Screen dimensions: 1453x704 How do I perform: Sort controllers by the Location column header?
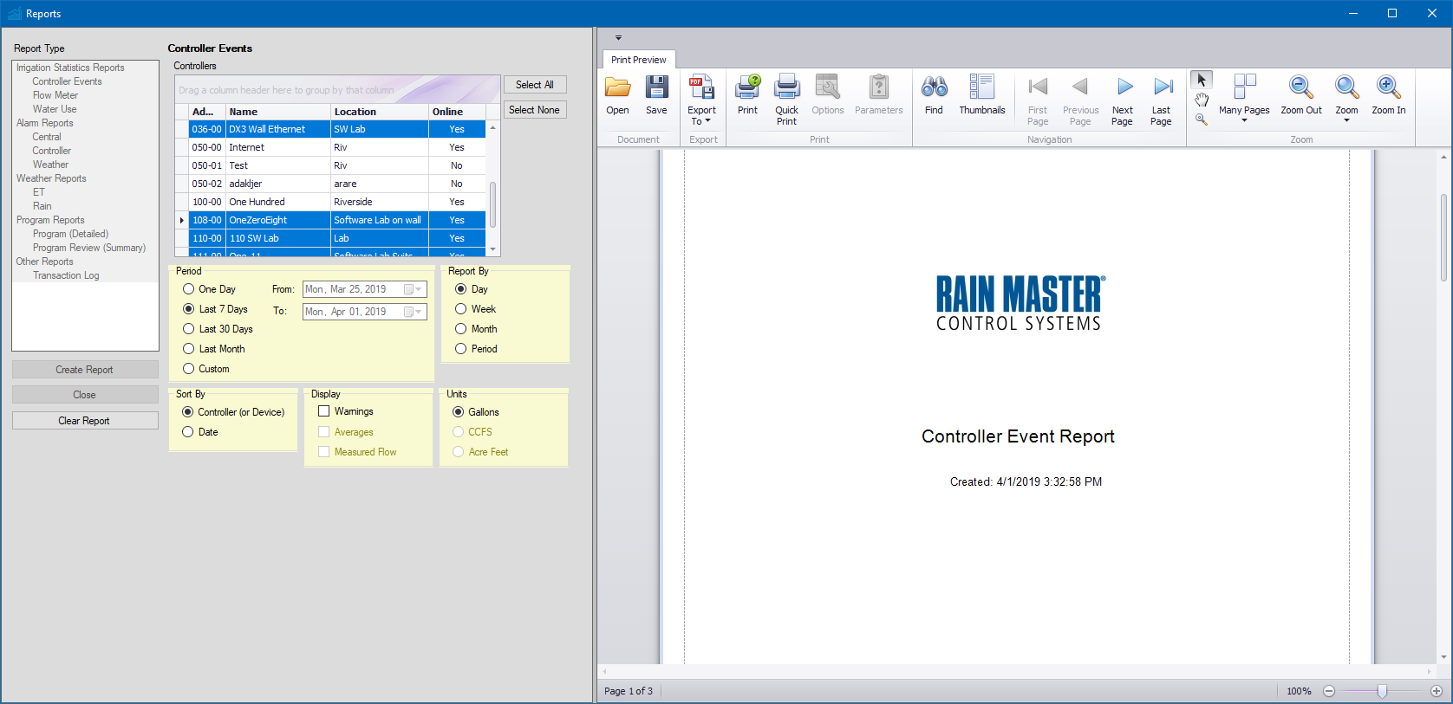click(380, 112)
